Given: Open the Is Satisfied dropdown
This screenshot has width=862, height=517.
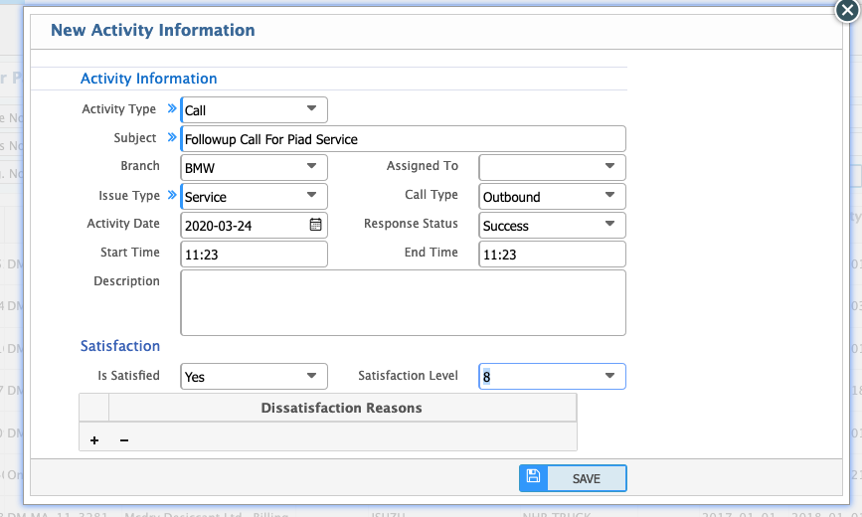Looking at the screenshot, I should (311, 376).
